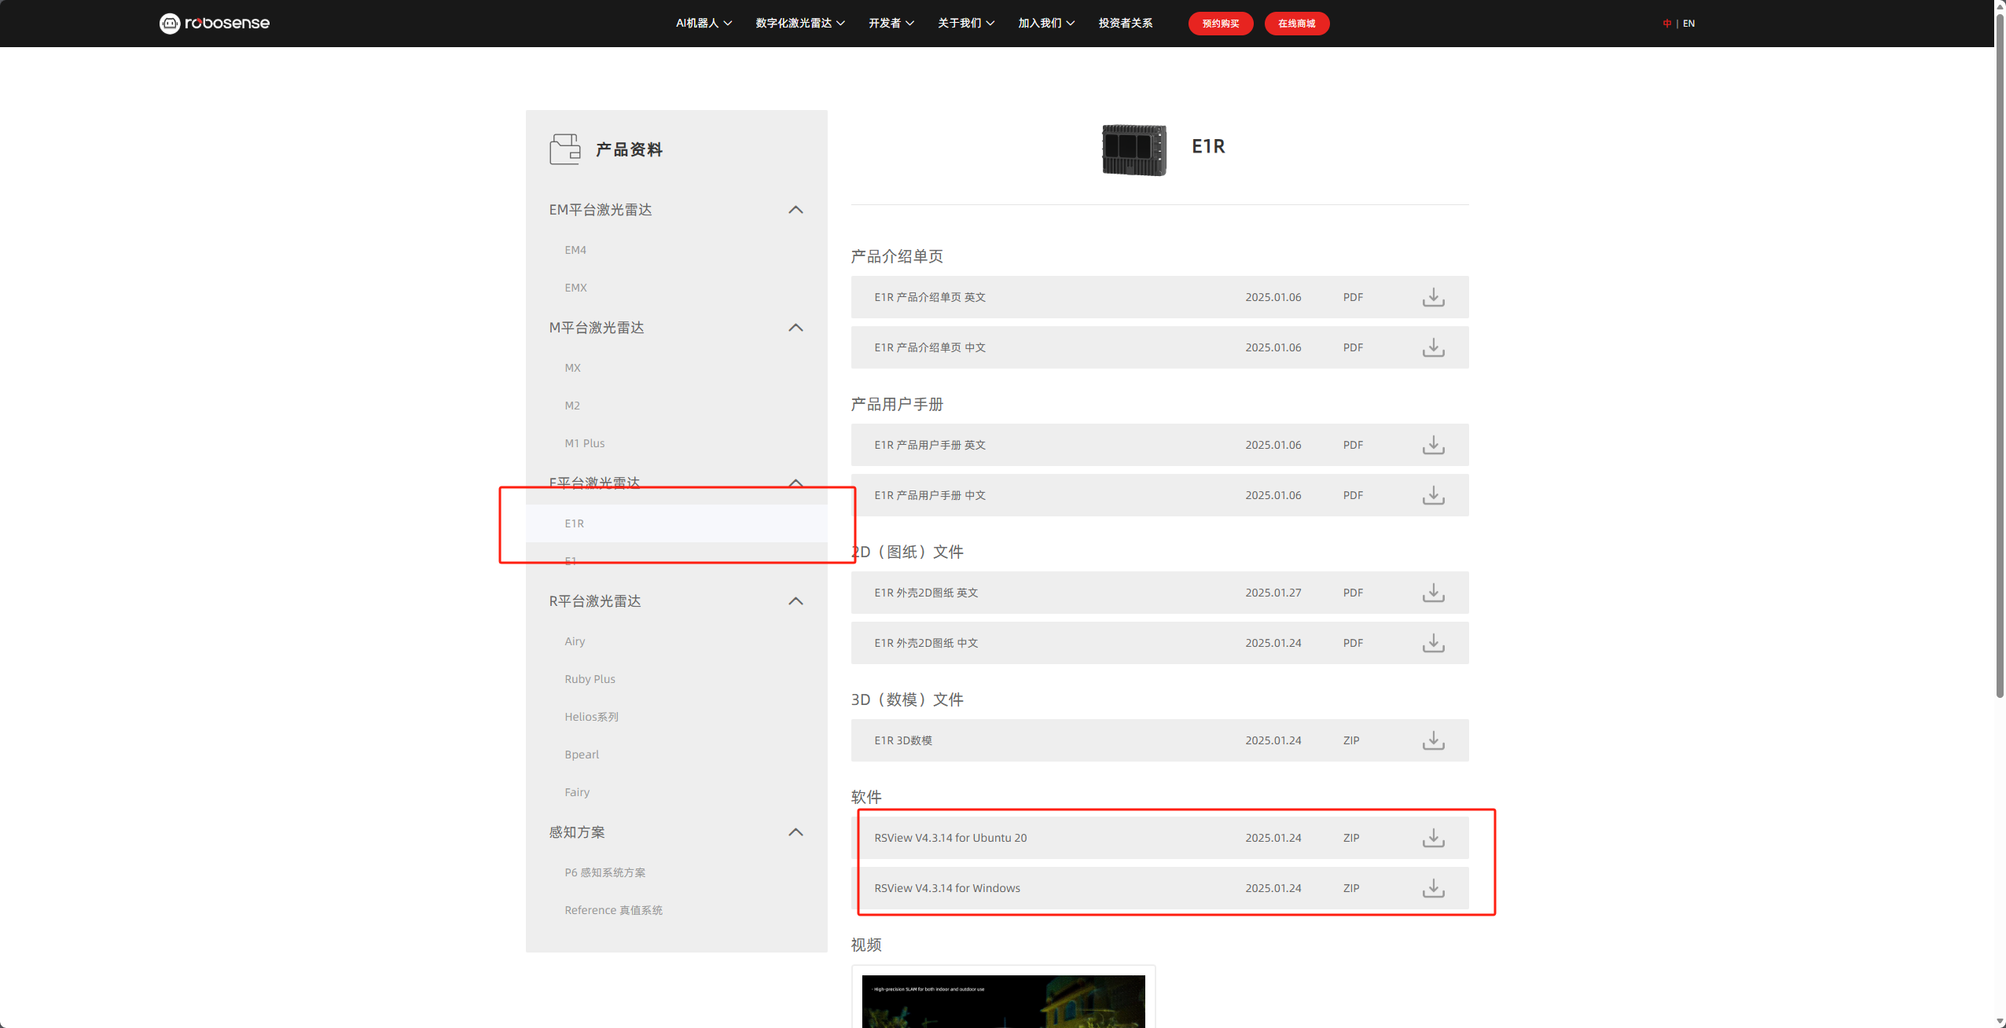Go to 投资者关系 page

tap(1126, 24)
